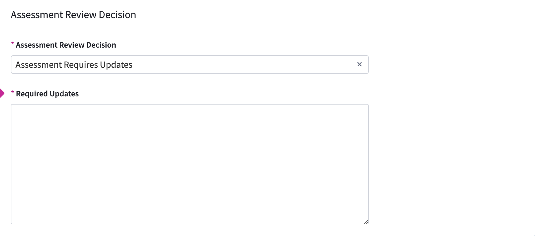This screenshot has height=236, width=535.
Task: Clear the Assessment Requires Updates selection
Action: click(359, 64)
